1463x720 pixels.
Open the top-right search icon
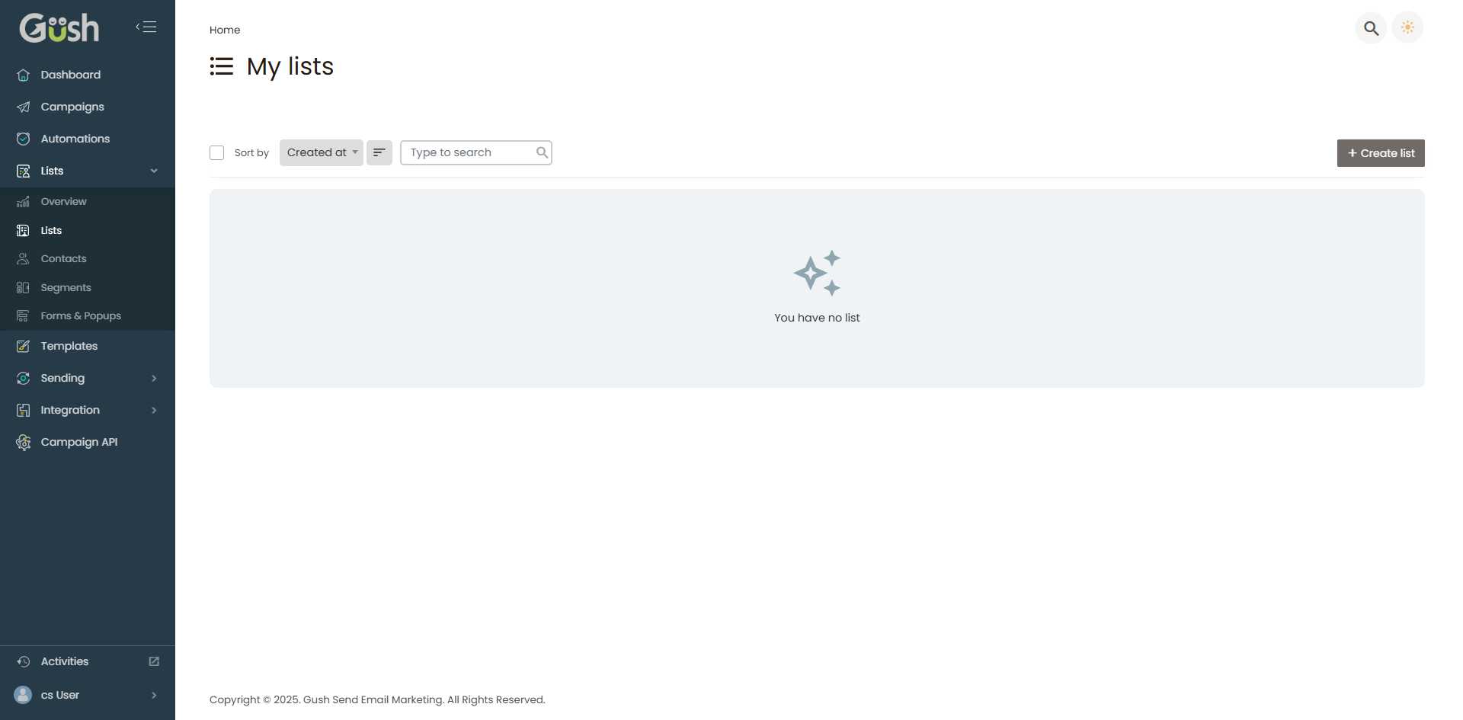click(1371, 28)
